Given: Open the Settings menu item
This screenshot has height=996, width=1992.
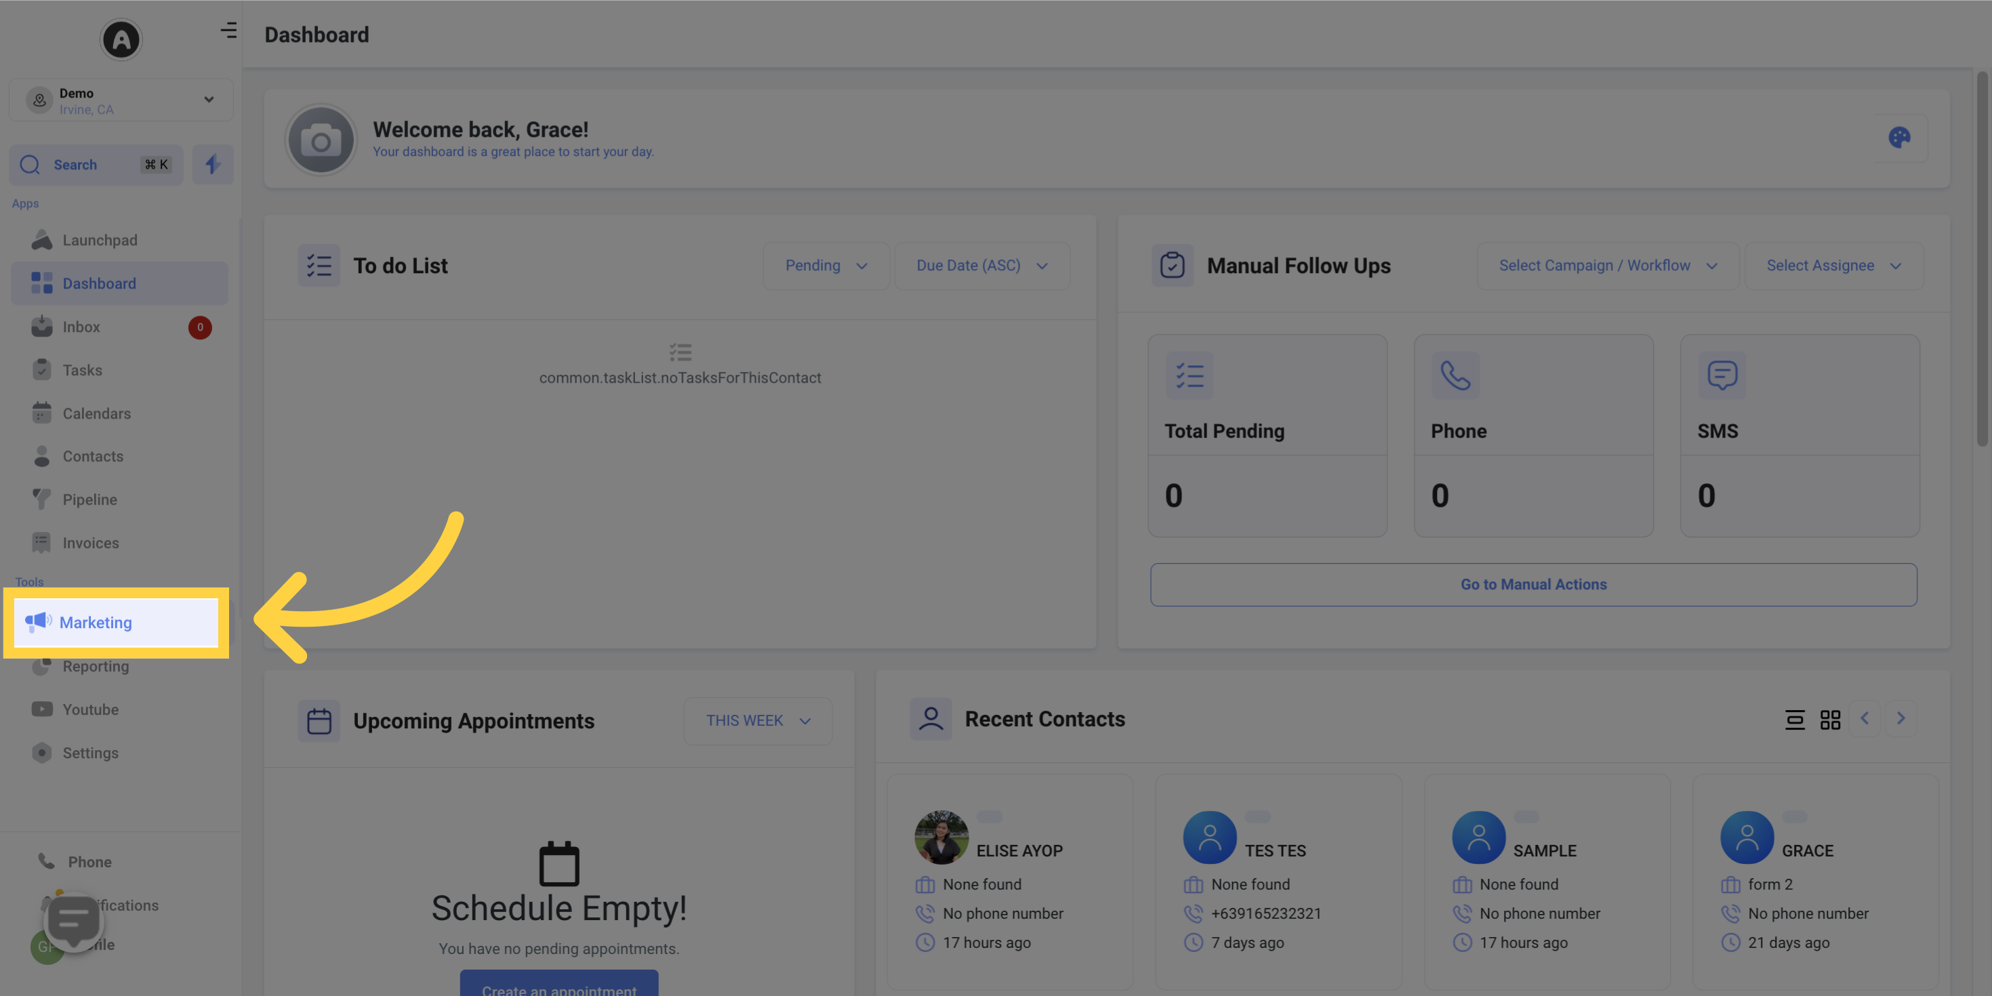Looking at the screenshot, I should coord(90,753).
